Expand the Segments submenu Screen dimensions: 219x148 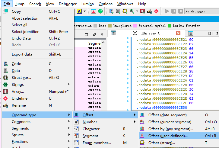pos(38,128)
